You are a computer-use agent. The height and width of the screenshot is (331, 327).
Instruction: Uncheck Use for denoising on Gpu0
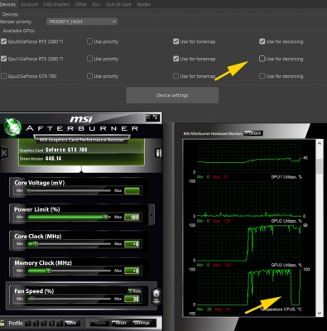tap(262, 41)
